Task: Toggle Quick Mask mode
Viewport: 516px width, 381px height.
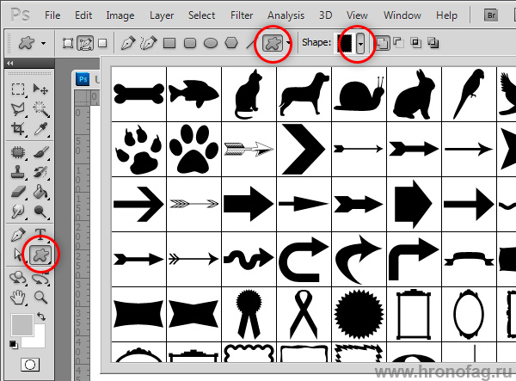Action: click(28, 365)
